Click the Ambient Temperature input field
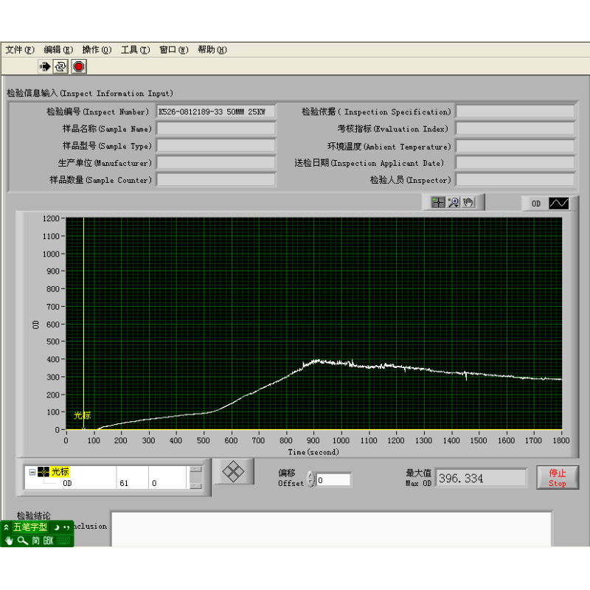 tap(515, 145)
